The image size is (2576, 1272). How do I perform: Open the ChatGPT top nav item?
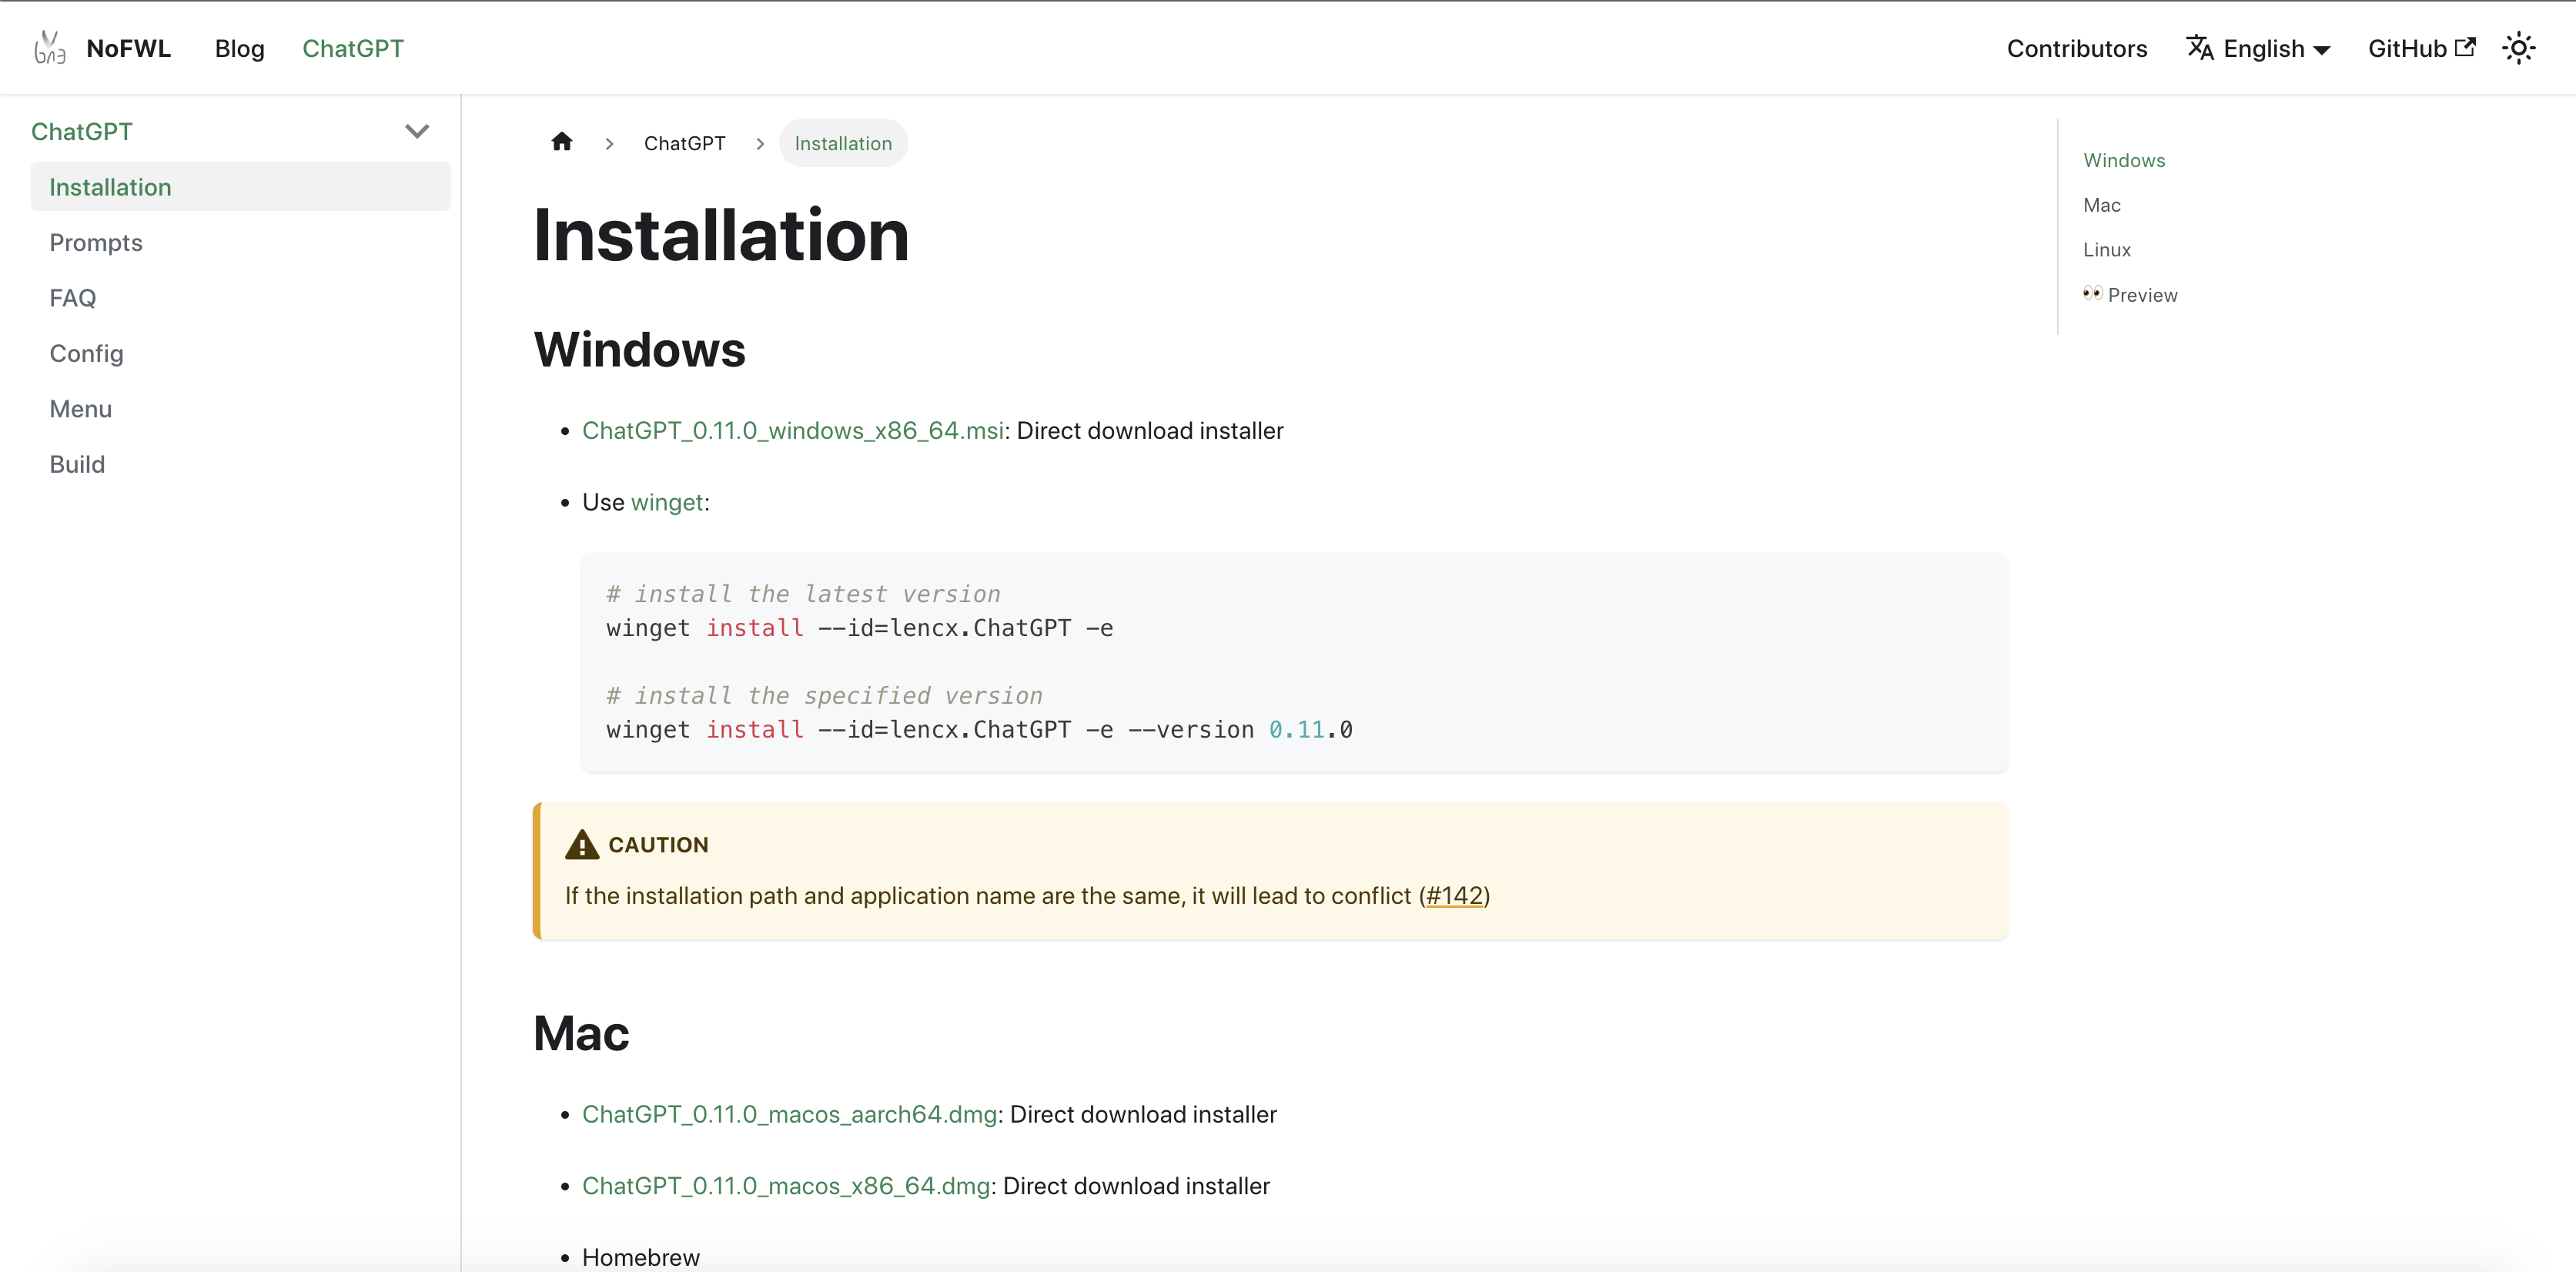coord(353,48)
